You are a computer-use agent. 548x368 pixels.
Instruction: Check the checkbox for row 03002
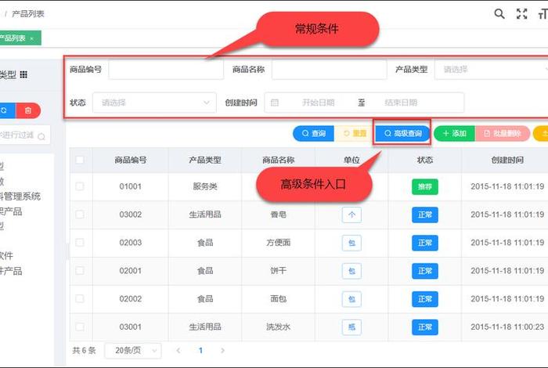point(80,215)
